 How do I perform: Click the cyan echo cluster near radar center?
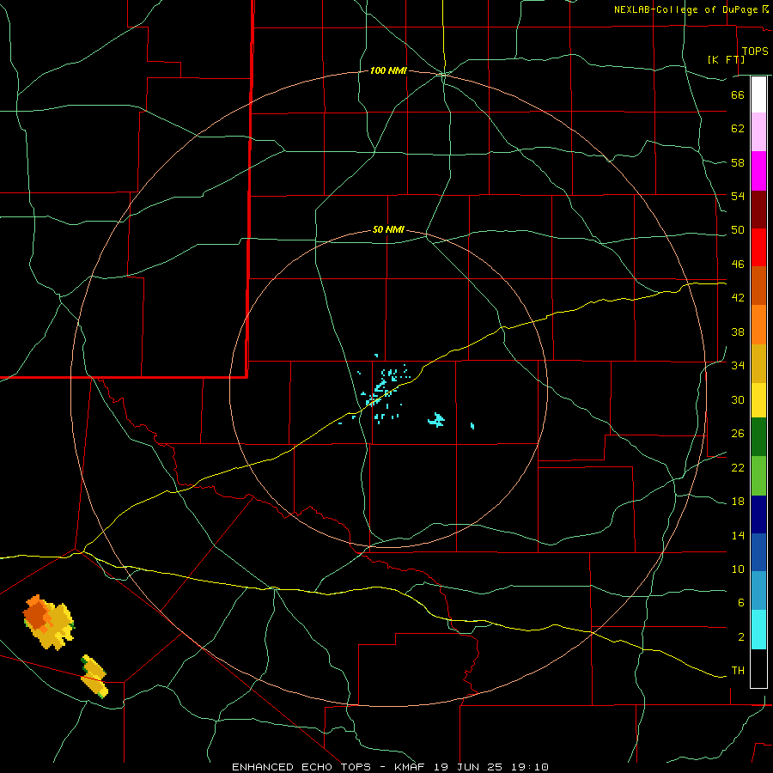coord(380,391)
